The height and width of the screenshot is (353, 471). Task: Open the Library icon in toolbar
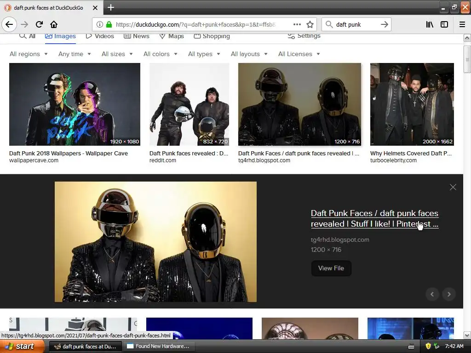[x=430, y=24]
